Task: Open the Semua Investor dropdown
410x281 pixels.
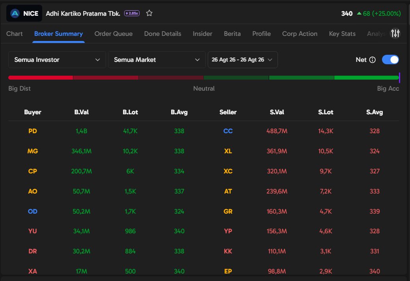Action: [57, 60]
